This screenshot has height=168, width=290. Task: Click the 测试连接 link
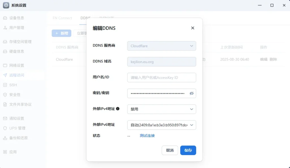coord(147,136)
